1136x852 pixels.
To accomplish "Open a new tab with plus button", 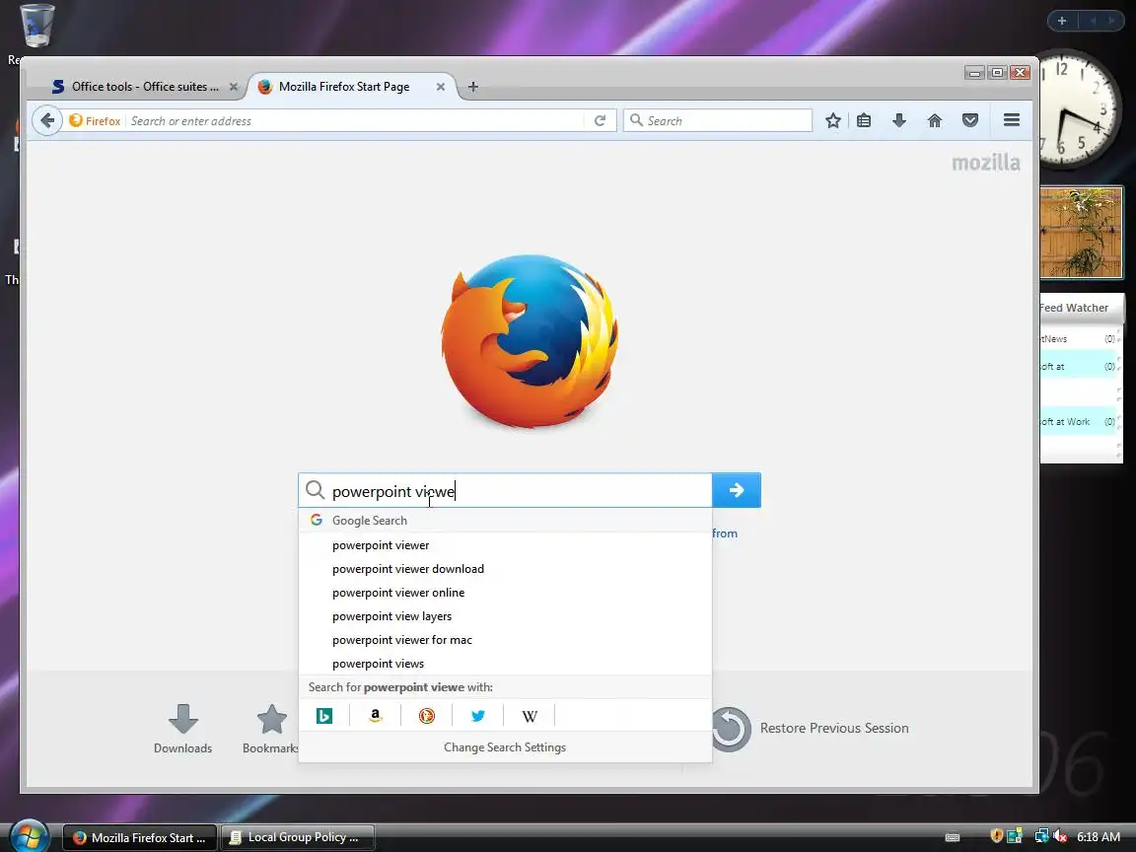I will coord(473,87).
